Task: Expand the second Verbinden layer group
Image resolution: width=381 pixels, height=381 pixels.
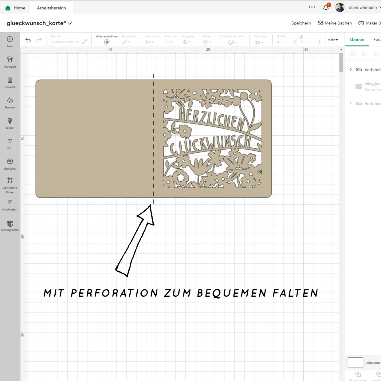Action: click(351, 103)
